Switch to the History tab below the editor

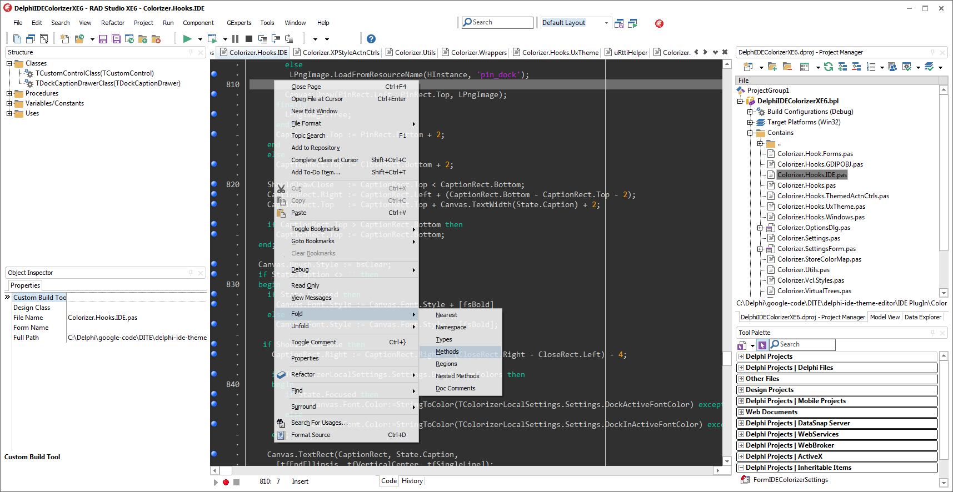pyautogui.click(x=412, y=481)
